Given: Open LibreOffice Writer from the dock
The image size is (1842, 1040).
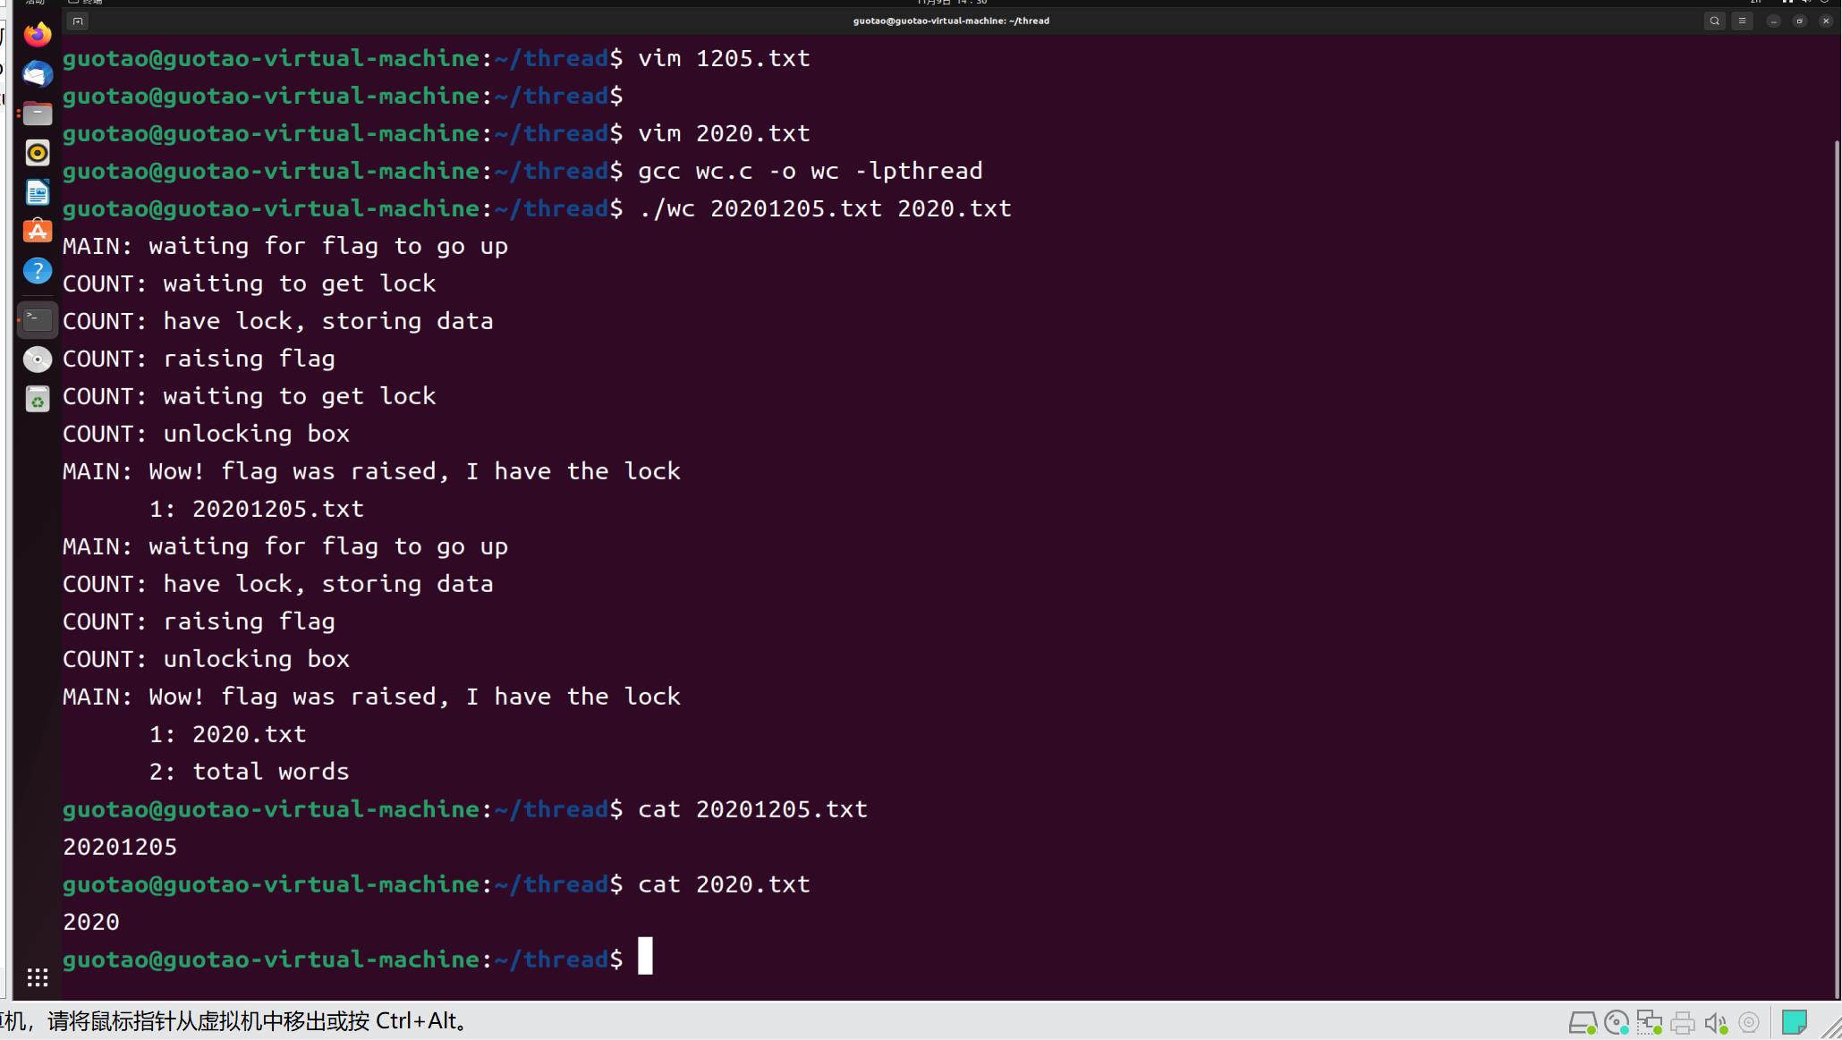Looking at the screenshot, I should pos(38,192).
